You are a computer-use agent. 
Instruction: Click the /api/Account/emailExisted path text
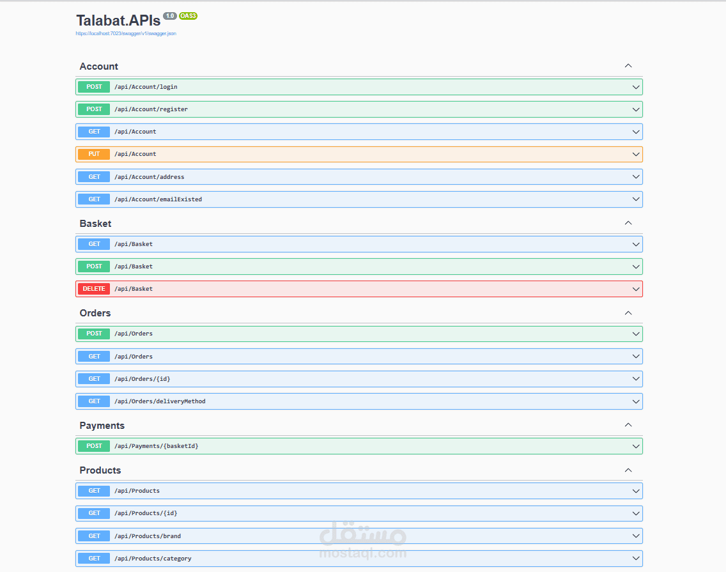(x=158, y=199)
